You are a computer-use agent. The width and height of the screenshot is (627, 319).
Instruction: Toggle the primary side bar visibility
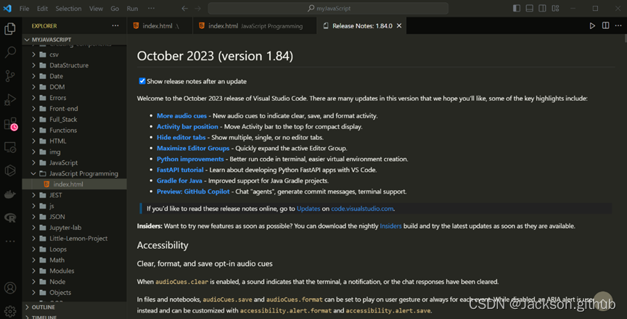click(x=516, y=9)
